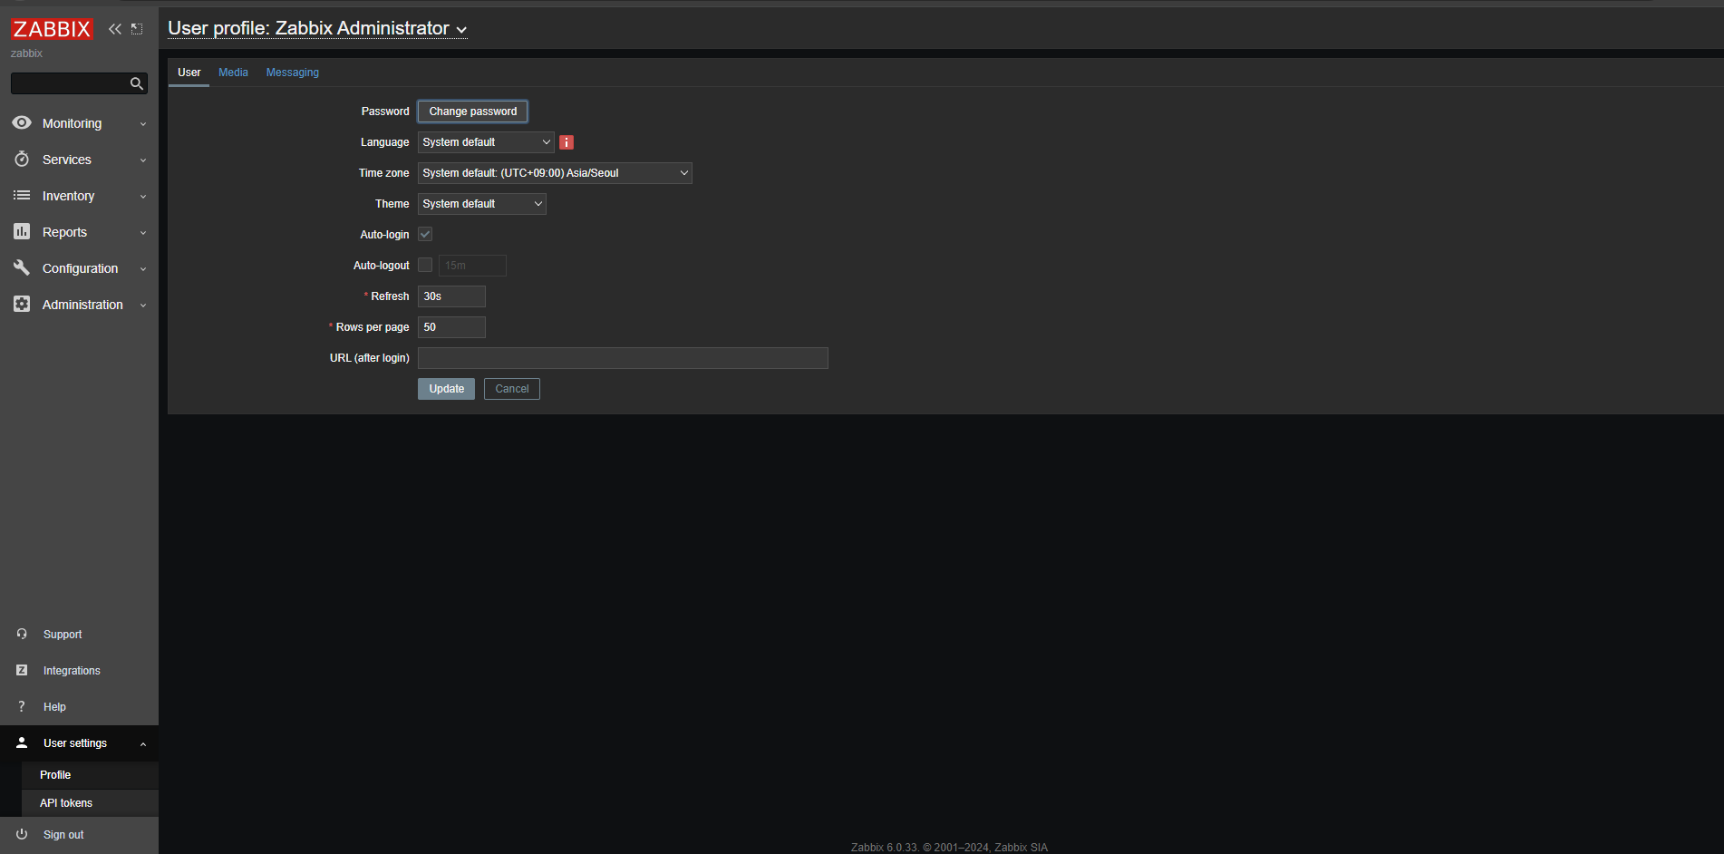This screenshot has height=854, width=1724.
Task: Click the Update button
Action: (446, 389)
